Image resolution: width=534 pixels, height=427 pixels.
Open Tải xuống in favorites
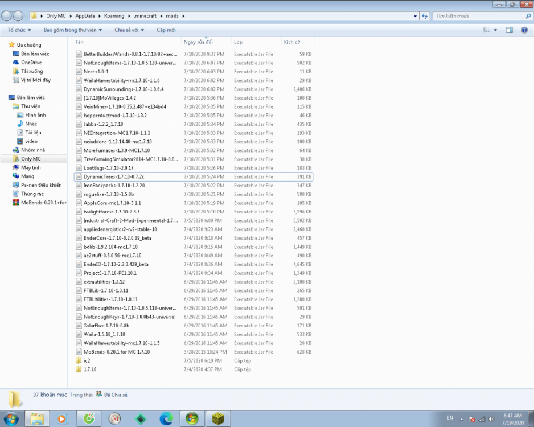[32, 71]
